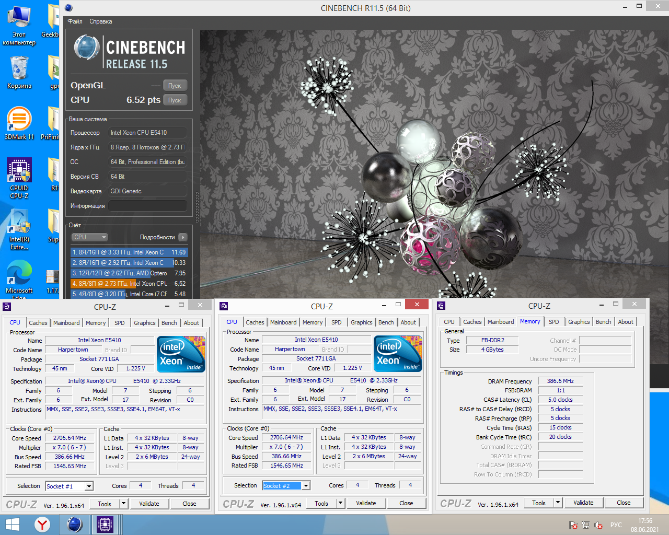This screenshot has height=535, width=669.
Task: Switch to Cinebench taskbar icon
Action: point(75,525)
